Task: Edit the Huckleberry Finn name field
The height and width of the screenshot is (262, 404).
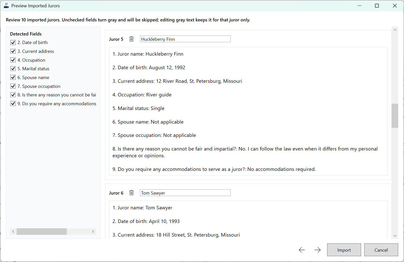Action: (x=185, y=39)
